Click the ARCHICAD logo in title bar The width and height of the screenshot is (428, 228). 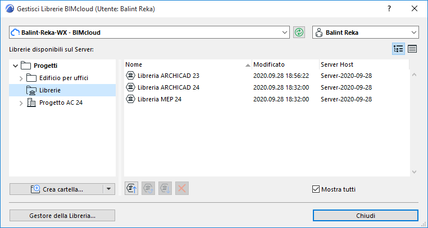point(10,9)
